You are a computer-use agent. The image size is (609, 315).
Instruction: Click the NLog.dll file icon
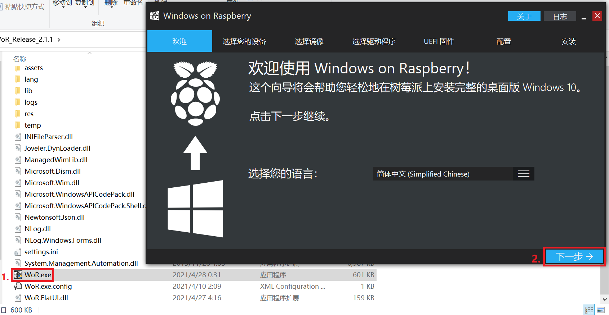(x=18, y=229)
